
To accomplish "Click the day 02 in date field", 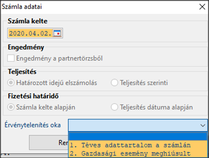I will (44, 33).
